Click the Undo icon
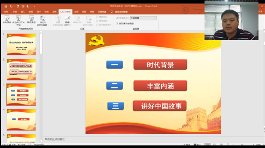 (11, 6)
